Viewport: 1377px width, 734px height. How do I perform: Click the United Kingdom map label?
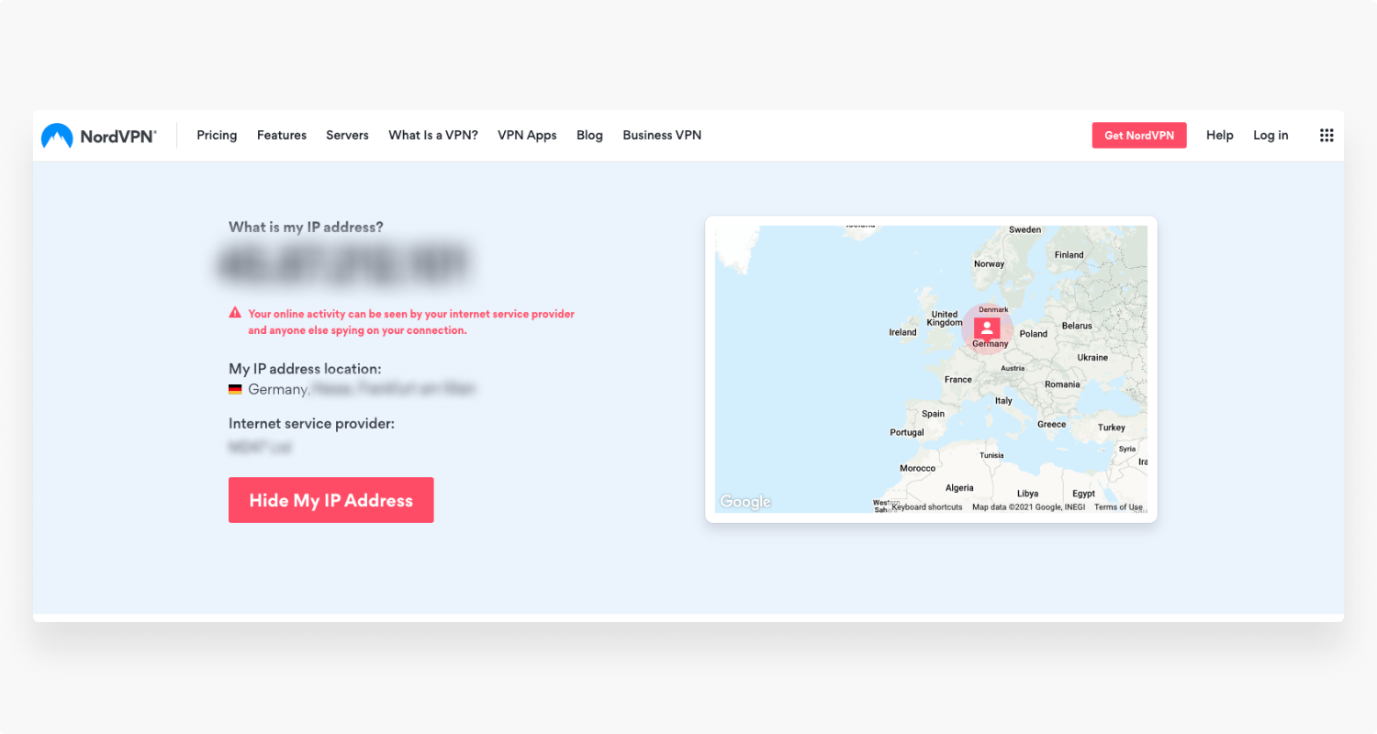(x=945, y=318)
